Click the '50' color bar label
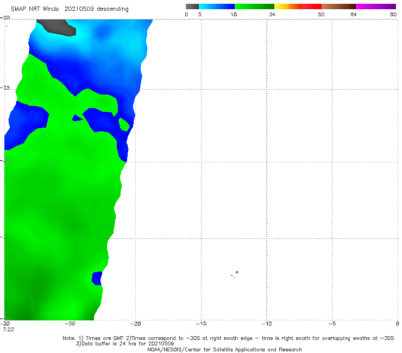Viewport: 402px width, 353px height. [321, 14]
